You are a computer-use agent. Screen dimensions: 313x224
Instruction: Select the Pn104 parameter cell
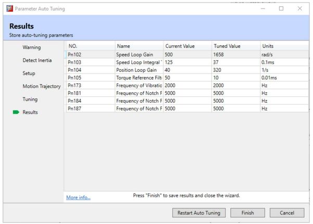[x=91, y=70]
